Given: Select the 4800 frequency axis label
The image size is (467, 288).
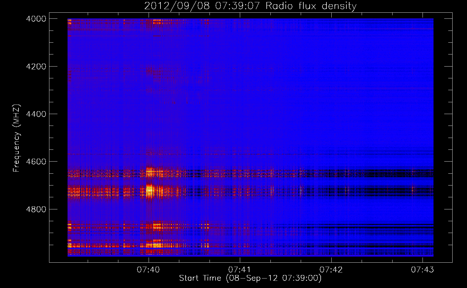Looking at the screenshot, I should [x=36, y=209].
